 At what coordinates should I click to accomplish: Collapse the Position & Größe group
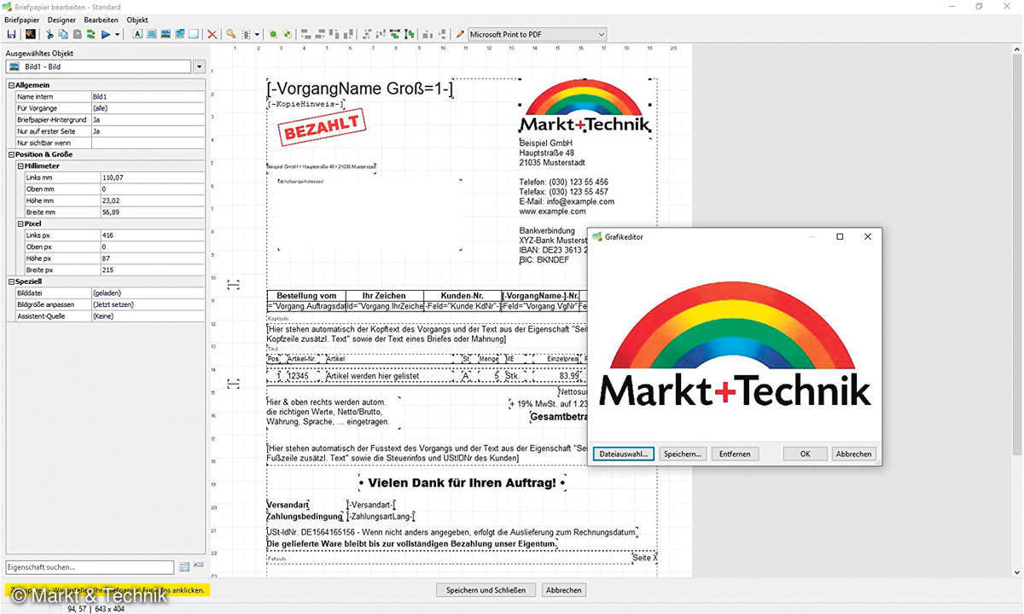click(x=11, y=154)
